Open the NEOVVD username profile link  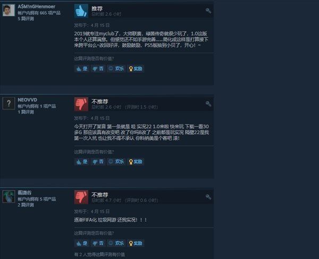[x=28, y=100]
